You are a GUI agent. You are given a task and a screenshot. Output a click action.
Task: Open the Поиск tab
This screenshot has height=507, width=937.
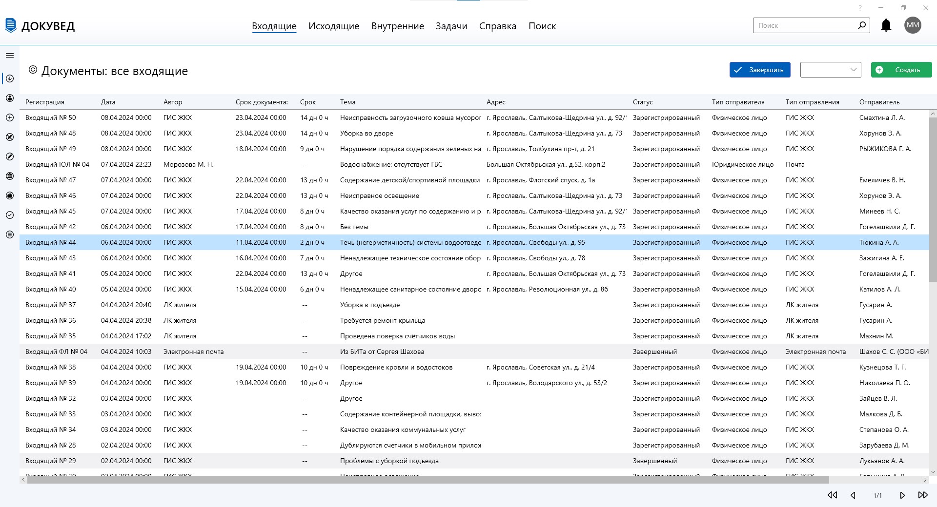tap(542, 26)
